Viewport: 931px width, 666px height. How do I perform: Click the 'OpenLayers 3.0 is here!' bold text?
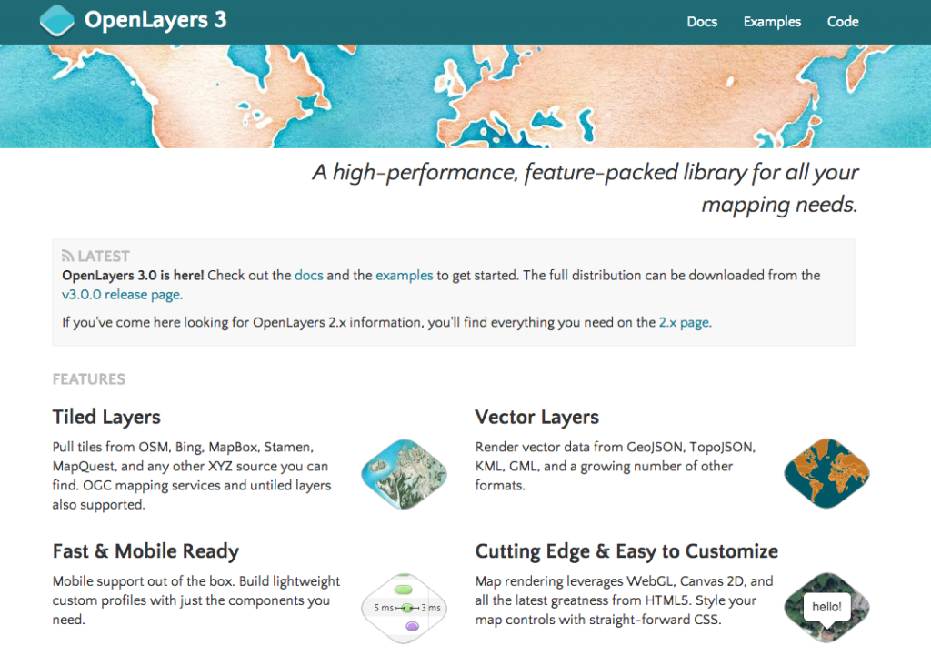click(133, 275)
